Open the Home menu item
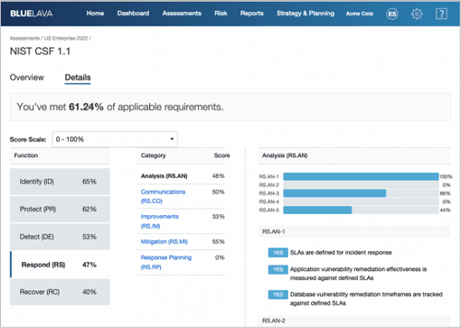This screenshot has height=328, width=461. pyautogui.click(x=95, y=14)
